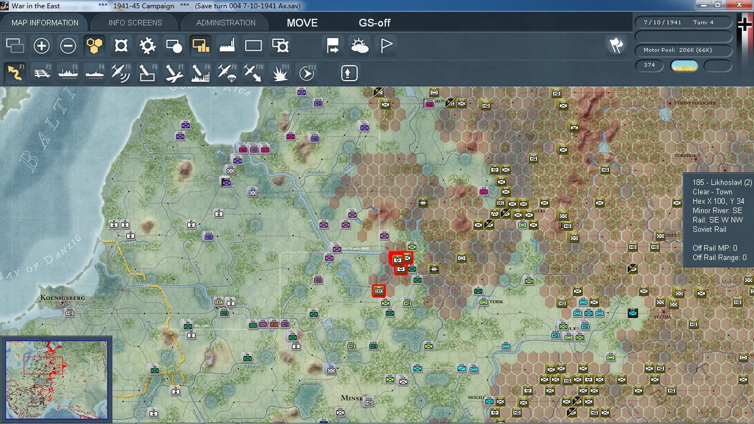The height and width of the screenshot is (424, 754).
Task: Select the F1 move mode icon
Action: coord(15,73)
